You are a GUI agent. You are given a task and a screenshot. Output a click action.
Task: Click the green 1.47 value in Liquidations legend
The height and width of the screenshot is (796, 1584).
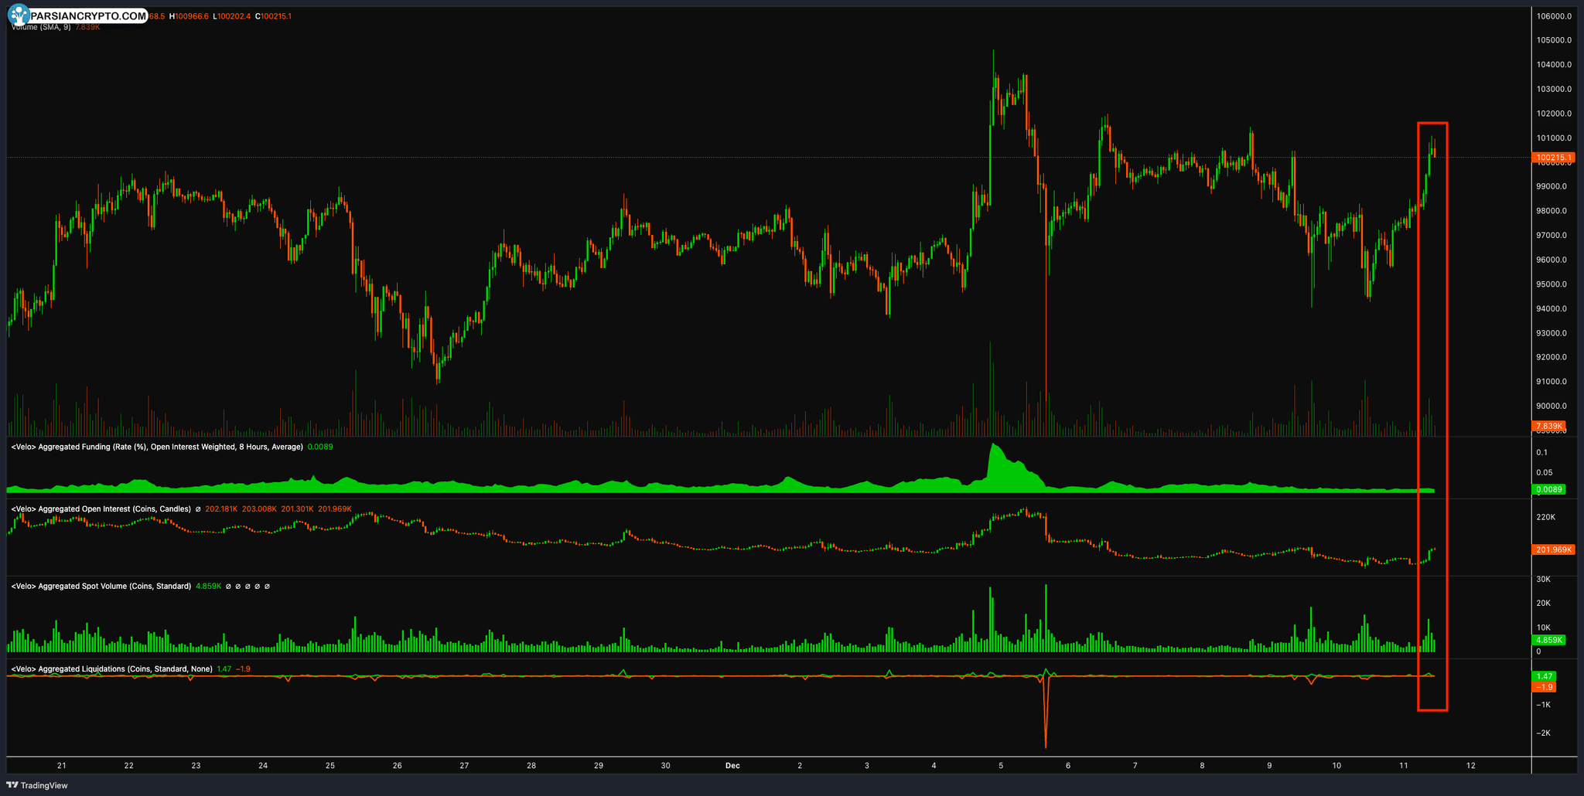pyautogui.click(x=224, y=668)
